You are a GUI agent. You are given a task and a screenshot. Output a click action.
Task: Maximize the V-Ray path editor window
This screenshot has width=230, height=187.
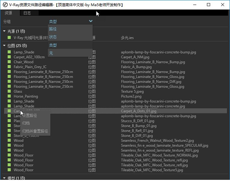209,5
